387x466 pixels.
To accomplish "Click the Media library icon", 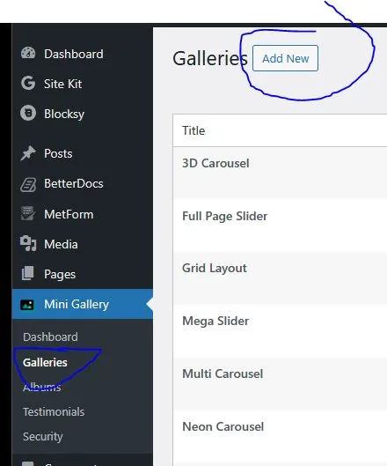I will [x=28, y=243].
